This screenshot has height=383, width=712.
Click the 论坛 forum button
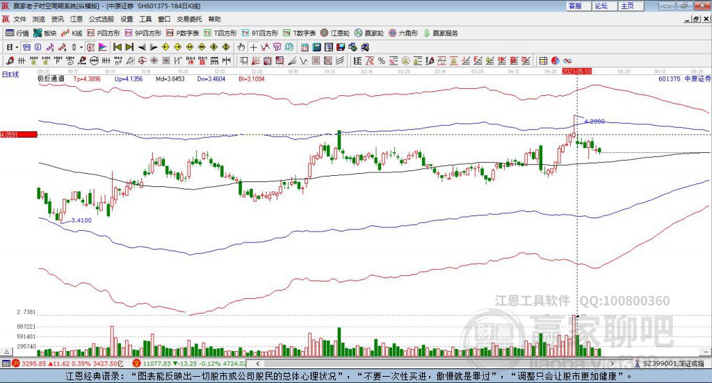pyautogui.click(x=604, y=6)
